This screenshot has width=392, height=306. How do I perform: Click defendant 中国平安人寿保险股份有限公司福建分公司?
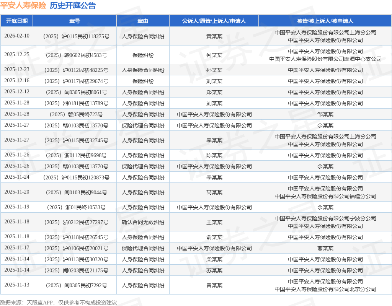point(325,196)
